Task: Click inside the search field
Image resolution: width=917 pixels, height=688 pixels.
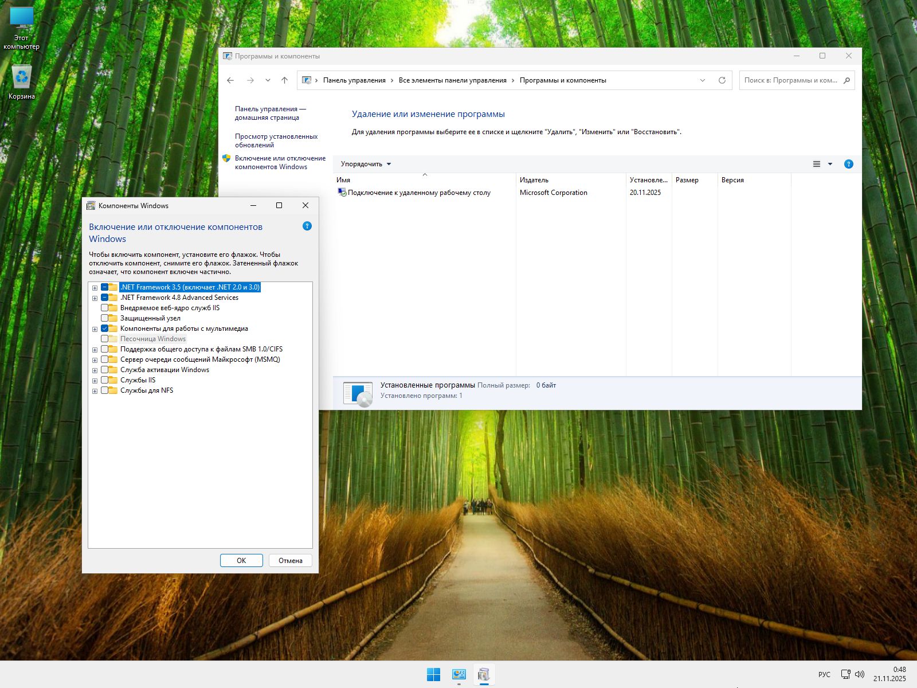Action: 791,80
